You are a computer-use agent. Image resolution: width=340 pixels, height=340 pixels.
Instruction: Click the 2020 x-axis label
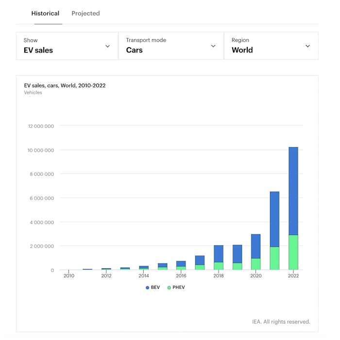tap(256, 276)
